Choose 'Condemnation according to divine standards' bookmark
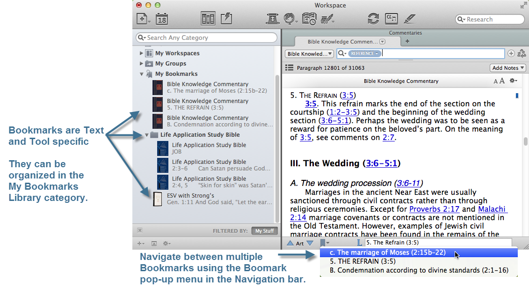The image size is (529, 289). [419, 270]
